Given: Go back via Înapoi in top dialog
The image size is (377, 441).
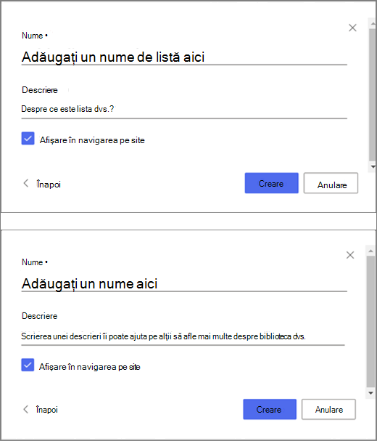Looking at the screenshot, I should tap(49, 184).
